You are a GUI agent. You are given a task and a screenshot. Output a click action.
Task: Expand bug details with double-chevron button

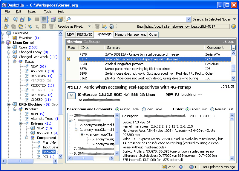click(x=71, y=96)
